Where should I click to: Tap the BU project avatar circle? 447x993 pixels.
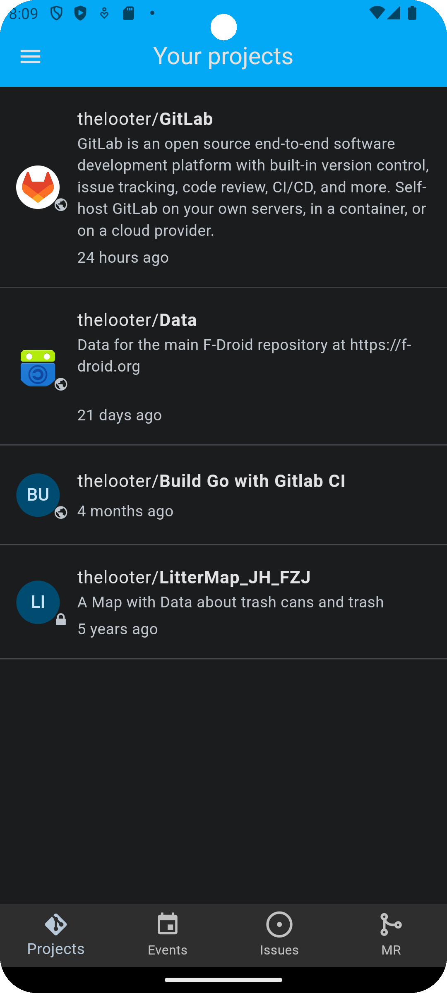pos(38,495)
